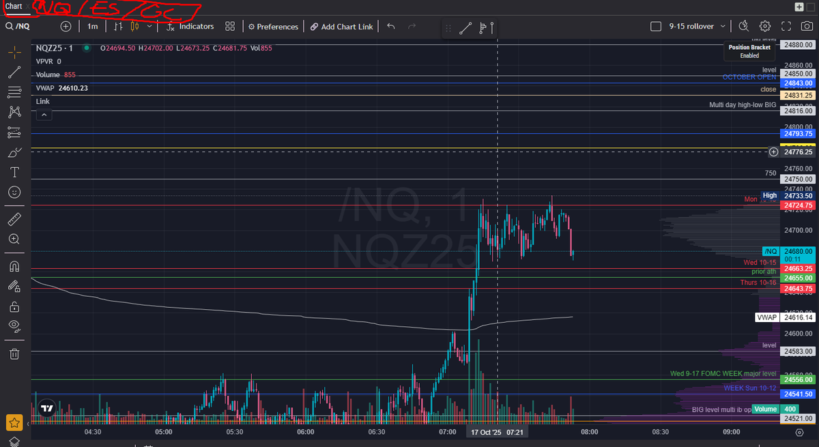Check the box beside 9-15 rollover
819x447 pixels.
(x=655, y=25)
